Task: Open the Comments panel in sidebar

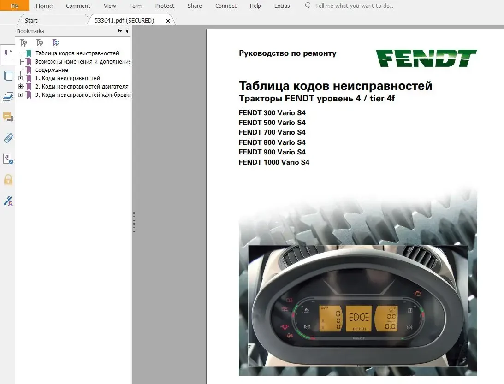Action: 8,117
